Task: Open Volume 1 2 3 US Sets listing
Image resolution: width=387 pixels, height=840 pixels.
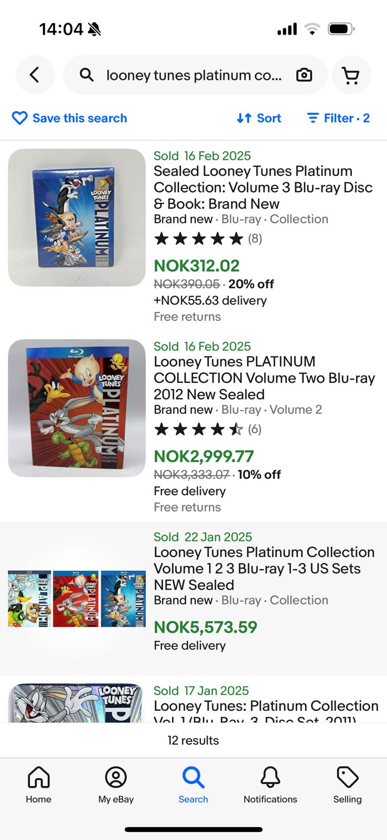Action: pyautogui.click(x=264, y=569)
